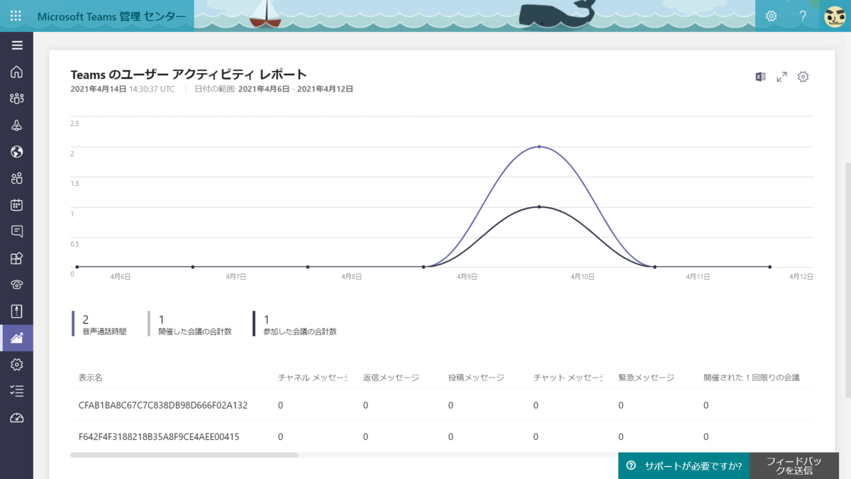Click the dark line peak data point at 1
Viewport: 851px width, 479px height.
[539, 207]
